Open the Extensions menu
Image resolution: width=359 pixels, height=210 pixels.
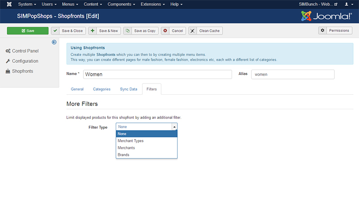pos(153,4)
